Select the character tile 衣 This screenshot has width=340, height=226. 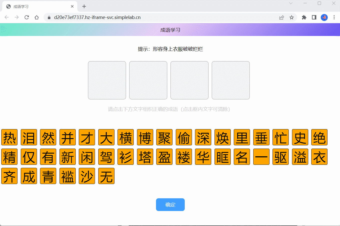coord(319,157)
